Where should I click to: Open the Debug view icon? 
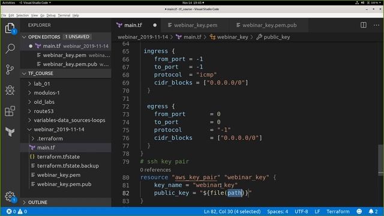[x=10, y=90]
